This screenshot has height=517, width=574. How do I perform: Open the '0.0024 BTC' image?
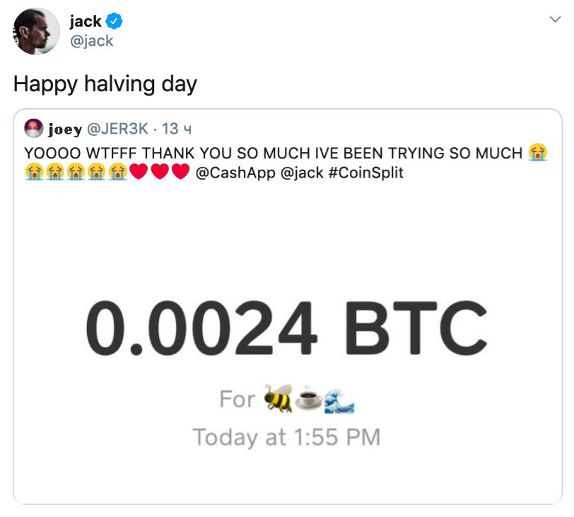click(286, 327)
